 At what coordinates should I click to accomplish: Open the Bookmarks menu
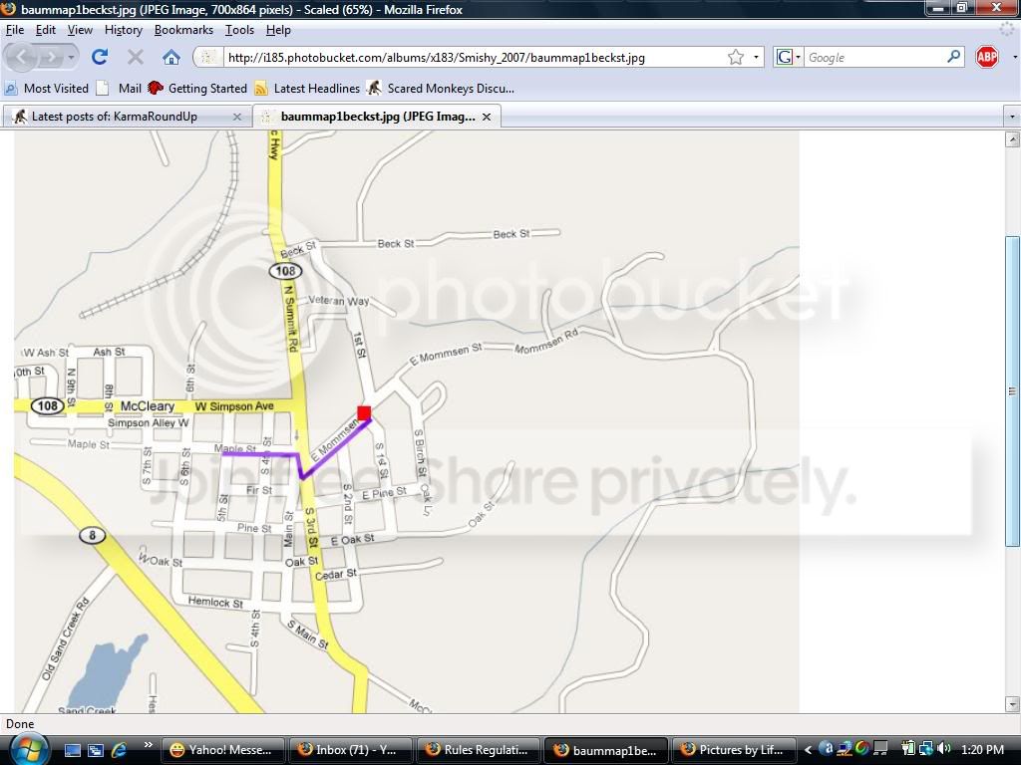pyautogui.click(x=183, y=30)
